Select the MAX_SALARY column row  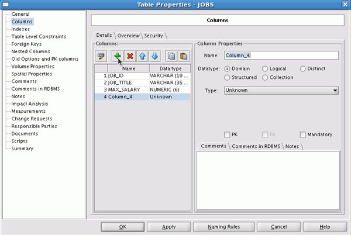[143, 89]
